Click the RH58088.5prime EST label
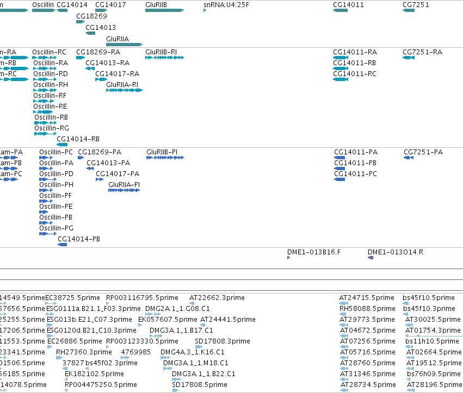Image resolution: width=463 pixels, height=393 pixels. tap(367, 309)
